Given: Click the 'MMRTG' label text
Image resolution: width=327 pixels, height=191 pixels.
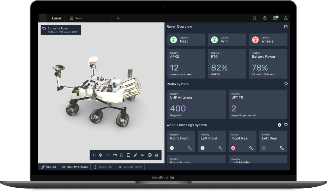Looking at the screenshot, I should tap(215, 74).
